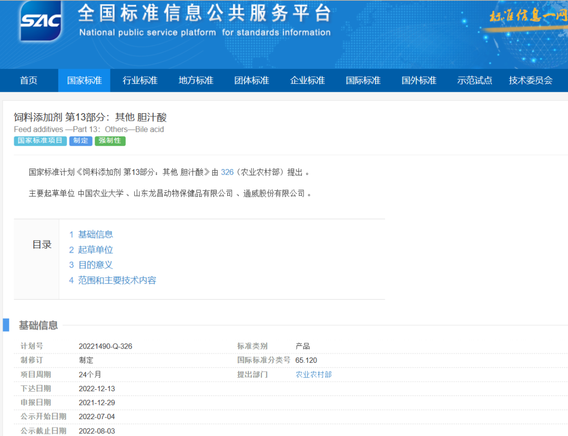Select the 国家标准 navigation tab

[84, 81]
